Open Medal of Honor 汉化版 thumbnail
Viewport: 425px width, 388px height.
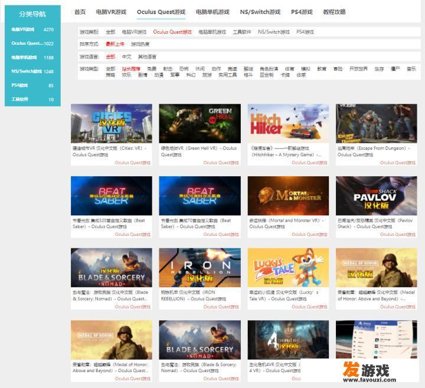tap(377, 268)
